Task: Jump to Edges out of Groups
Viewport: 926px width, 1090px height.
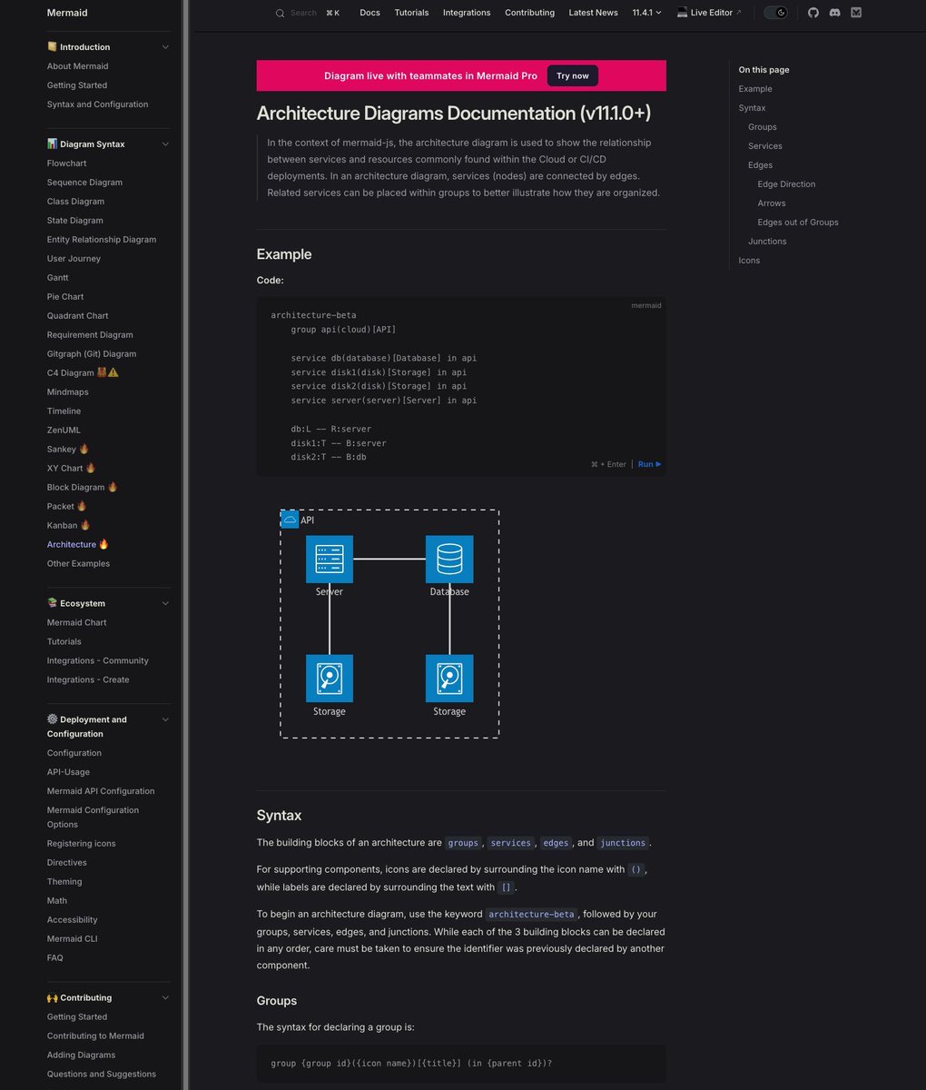Action: (x=798, y=223)
